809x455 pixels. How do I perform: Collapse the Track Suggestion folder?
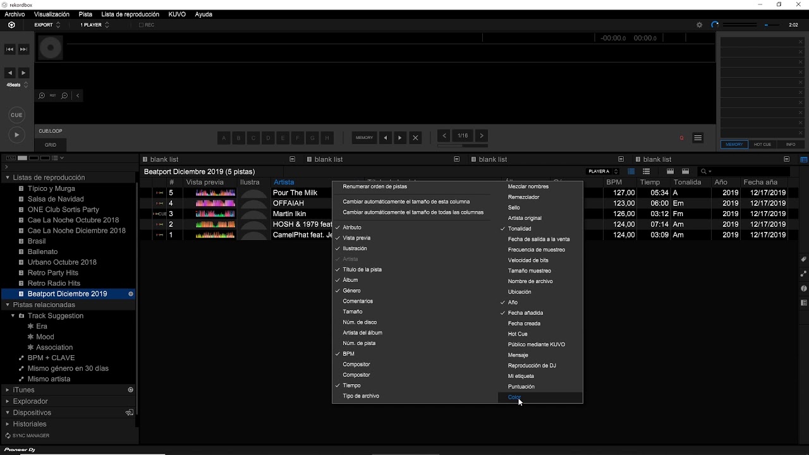(13, 315)
